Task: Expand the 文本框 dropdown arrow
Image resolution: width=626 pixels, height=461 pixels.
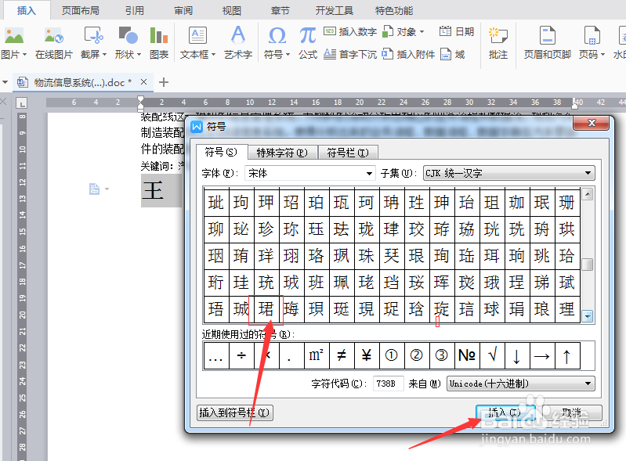Action: 214,54
